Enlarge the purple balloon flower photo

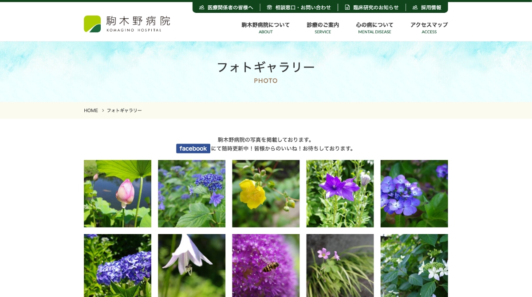(340, 194)
